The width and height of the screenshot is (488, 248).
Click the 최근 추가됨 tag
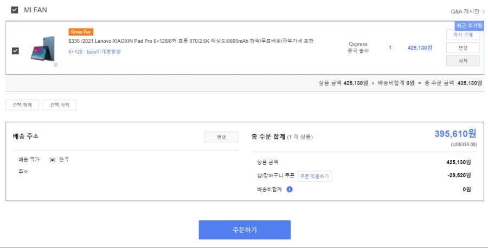click(x=470, y=25)
